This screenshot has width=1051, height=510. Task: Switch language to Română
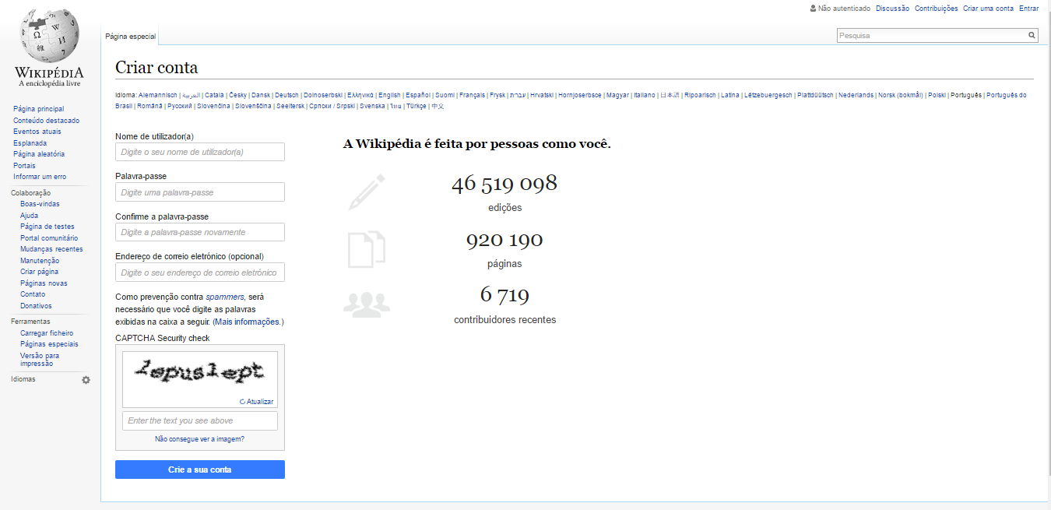(149, 106)
